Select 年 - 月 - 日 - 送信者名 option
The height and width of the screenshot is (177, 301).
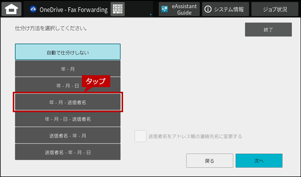[x=68, y=119]
